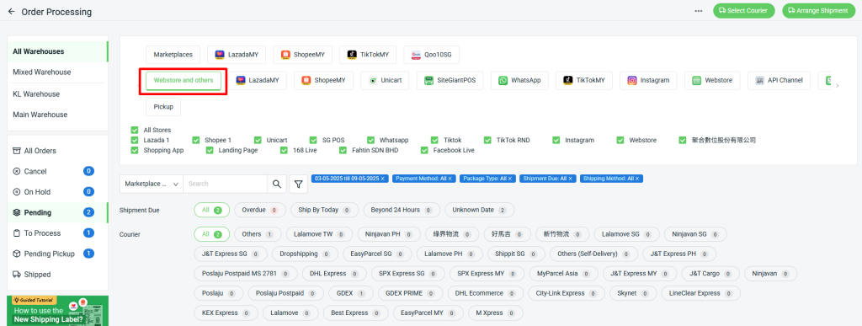Click the Select Courier button

pyautogui.click(x=744, y=11)
